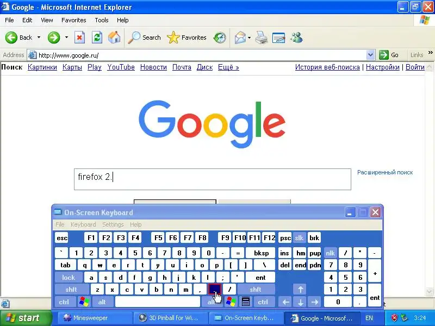
Task: Click the page icon in address bar
Action: 33,55
